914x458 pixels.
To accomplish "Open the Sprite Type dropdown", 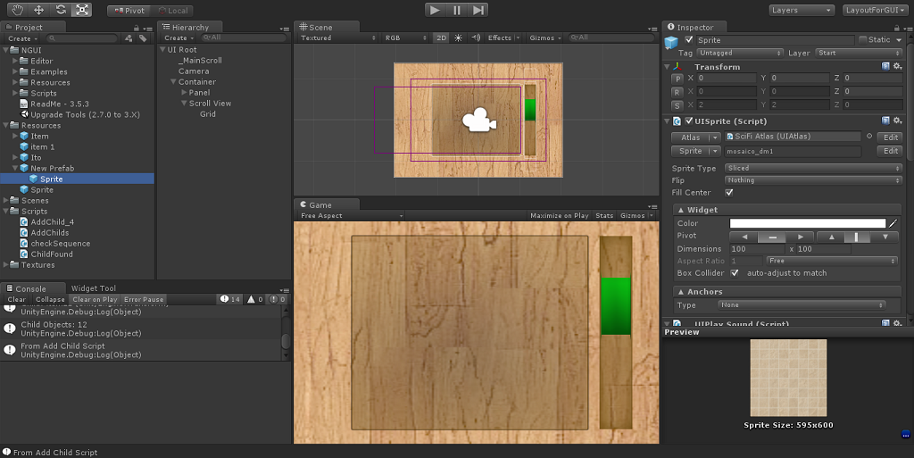I will click(x=813, y=168).
